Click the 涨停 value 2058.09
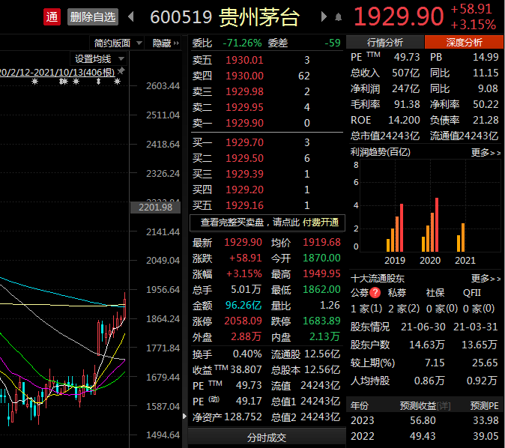 coord(244,321)
